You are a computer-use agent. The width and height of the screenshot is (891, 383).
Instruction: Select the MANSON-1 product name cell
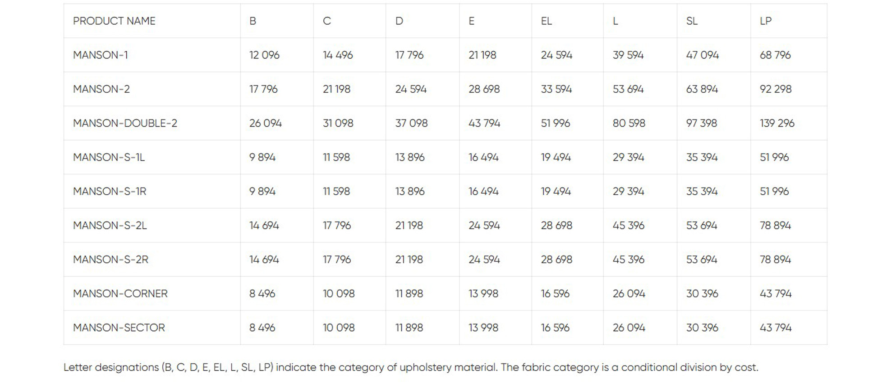pyautogui.click(x=101, y=55)
